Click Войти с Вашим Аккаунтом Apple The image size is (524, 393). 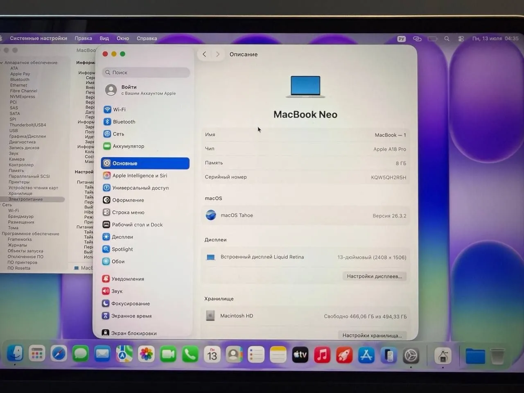(145, 90)
